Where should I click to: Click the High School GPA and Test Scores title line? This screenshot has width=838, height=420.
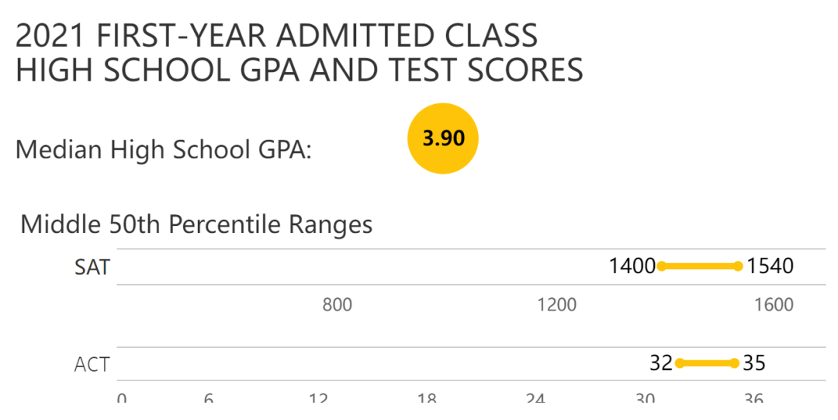pyautogui.click(x=300, y=70)
